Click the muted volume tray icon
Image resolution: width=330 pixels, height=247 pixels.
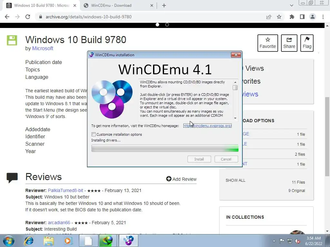297,241
